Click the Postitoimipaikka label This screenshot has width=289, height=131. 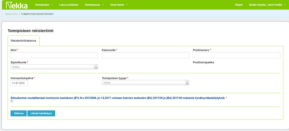(203, 62)
